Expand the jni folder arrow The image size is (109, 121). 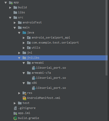pos(19,53)
